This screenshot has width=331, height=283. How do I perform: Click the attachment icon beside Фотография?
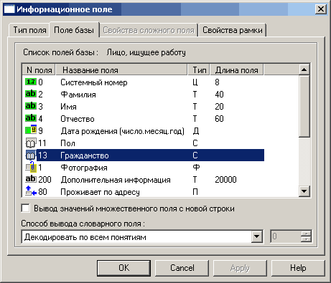tap(31, 167)
